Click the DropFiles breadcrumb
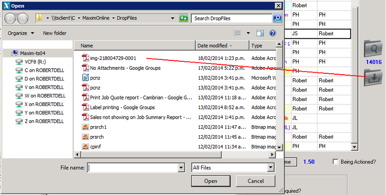Viewport: 386px width, 195px height. [127, 18]
